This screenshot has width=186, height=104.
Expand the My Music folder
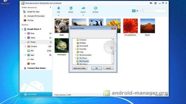point(75,58)
